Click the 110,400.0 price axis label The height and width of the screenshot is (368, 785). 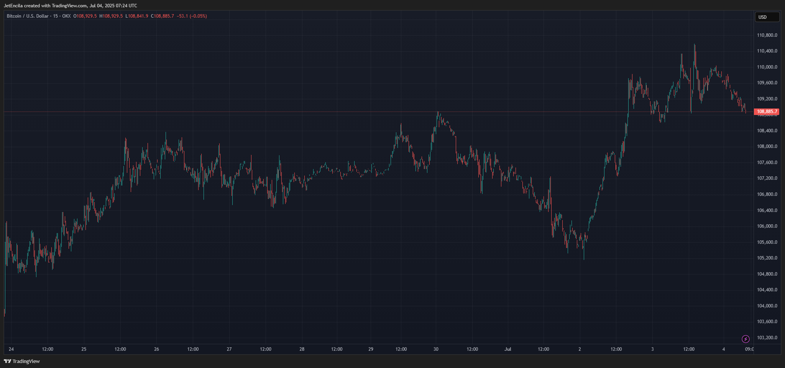[x=767, y=51]
